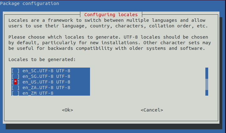Pick the en_ZM UTF-8 list row text
The height and width of the screenshot is (133, 226).
tap(38, 93)
